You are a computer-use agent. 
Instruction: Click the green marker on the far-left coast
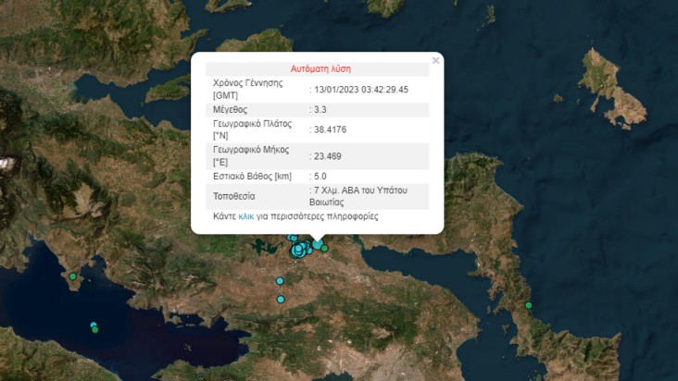73,277
